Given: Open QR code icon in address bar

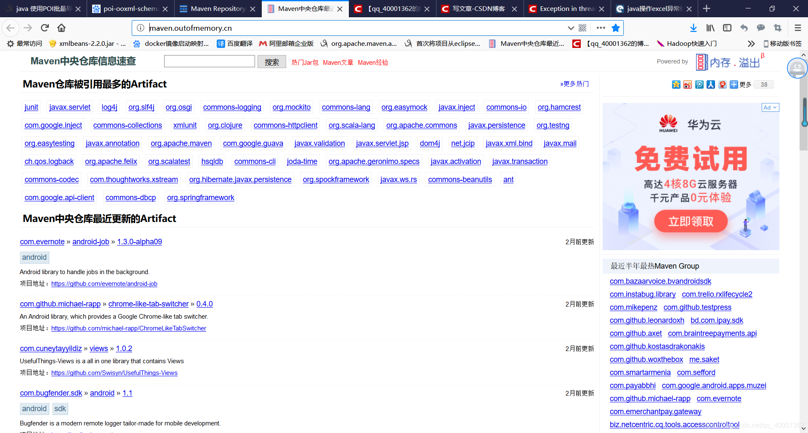Looking at the screenshot, I should [x=582, y=28].
